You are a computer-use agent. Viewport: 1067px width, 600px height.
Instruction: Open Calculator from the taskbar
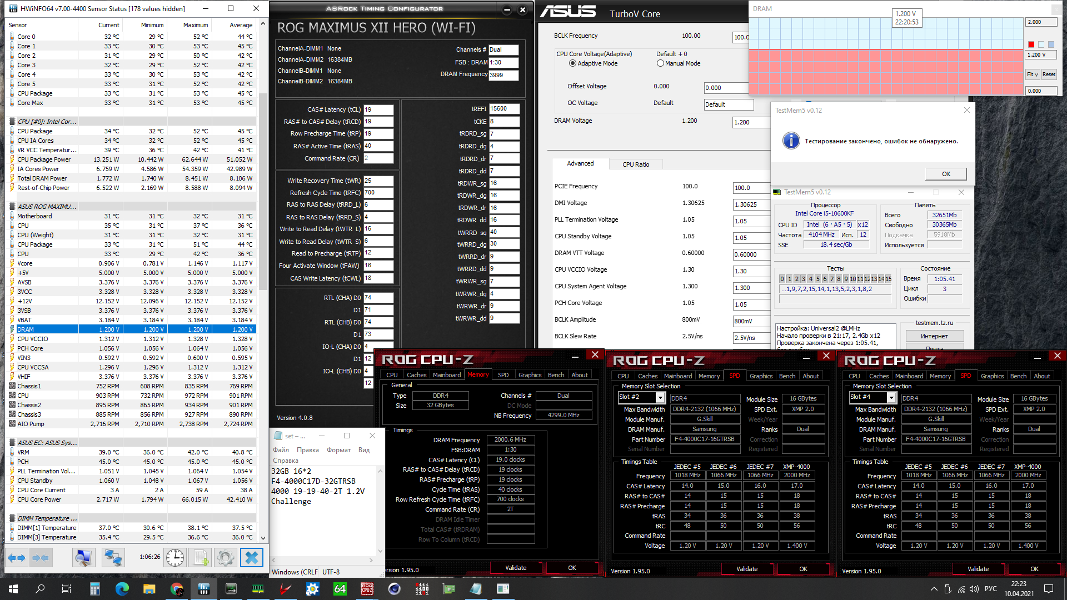point(95,589)
